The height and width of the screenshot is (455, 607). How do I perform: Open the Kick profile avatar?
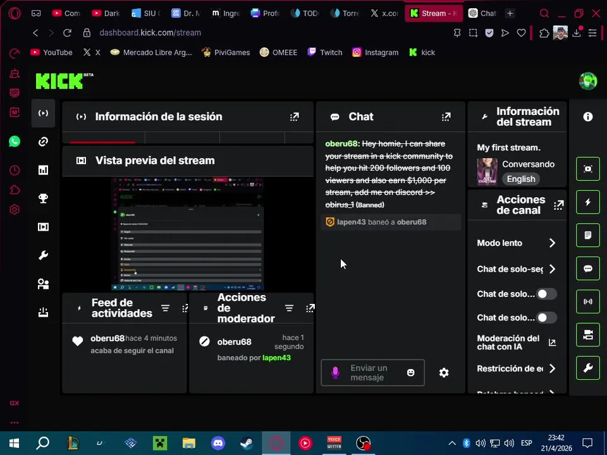pyautogui.click(x=587, y=81)
